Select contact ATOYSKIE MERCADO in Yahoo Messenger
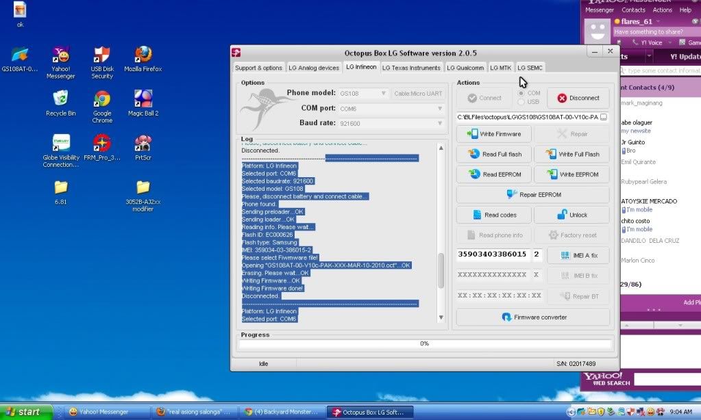 649,201
